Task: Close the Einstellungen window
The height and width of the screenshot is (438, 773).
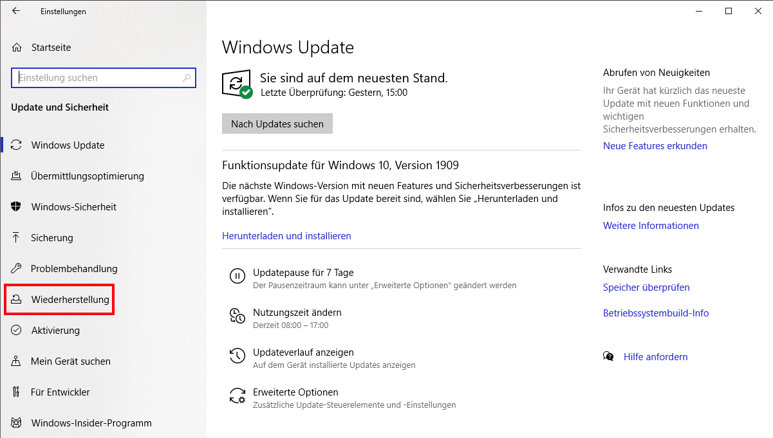Action: coord(758,11)
